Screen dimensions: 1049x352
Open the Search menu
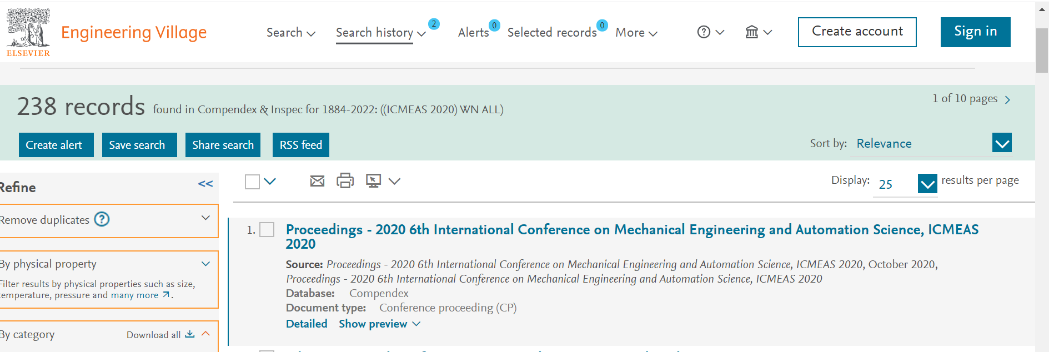coord(291,33)
